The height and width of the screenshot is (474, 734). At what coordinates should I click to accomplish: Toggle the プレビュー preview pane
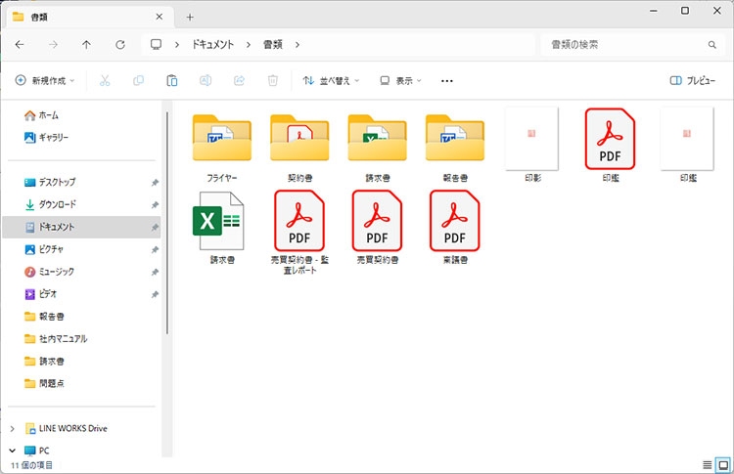click(692, 80)
